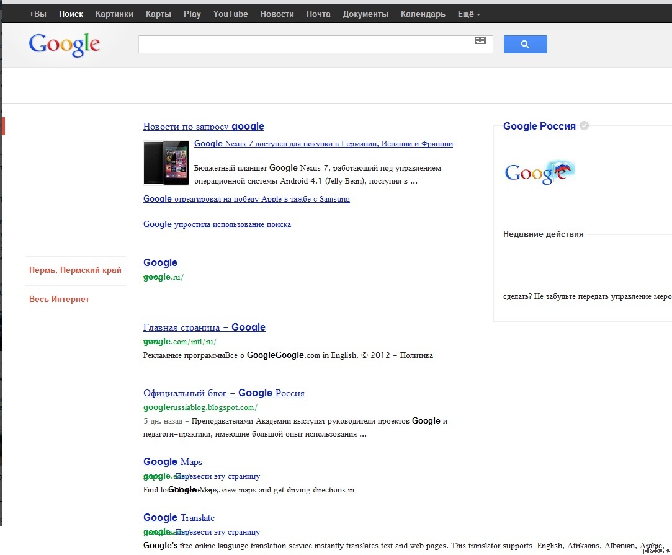Open Новости по запросу google link

[204, 127]
